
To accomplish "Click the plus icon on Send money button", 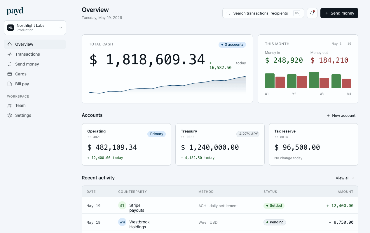I will click(x=327, y=13).
